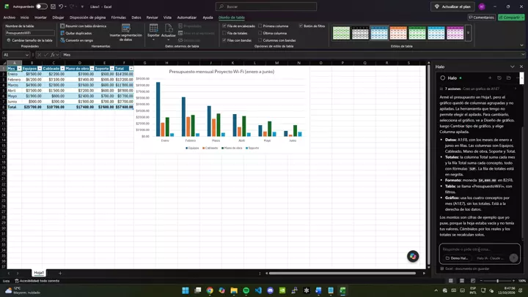Click Quitar duplicados
Viewport: 528px width, 297px height.
(76, 33)
